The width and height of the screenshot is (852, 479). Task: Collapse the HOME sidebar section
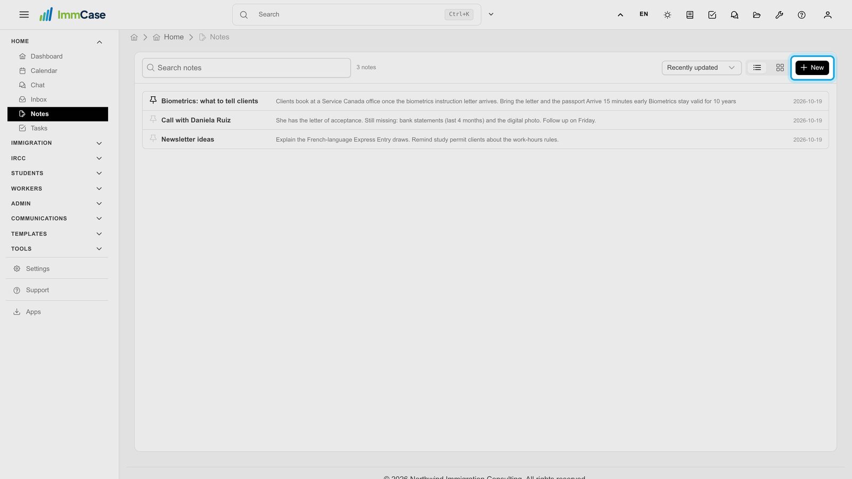(58, 42)
